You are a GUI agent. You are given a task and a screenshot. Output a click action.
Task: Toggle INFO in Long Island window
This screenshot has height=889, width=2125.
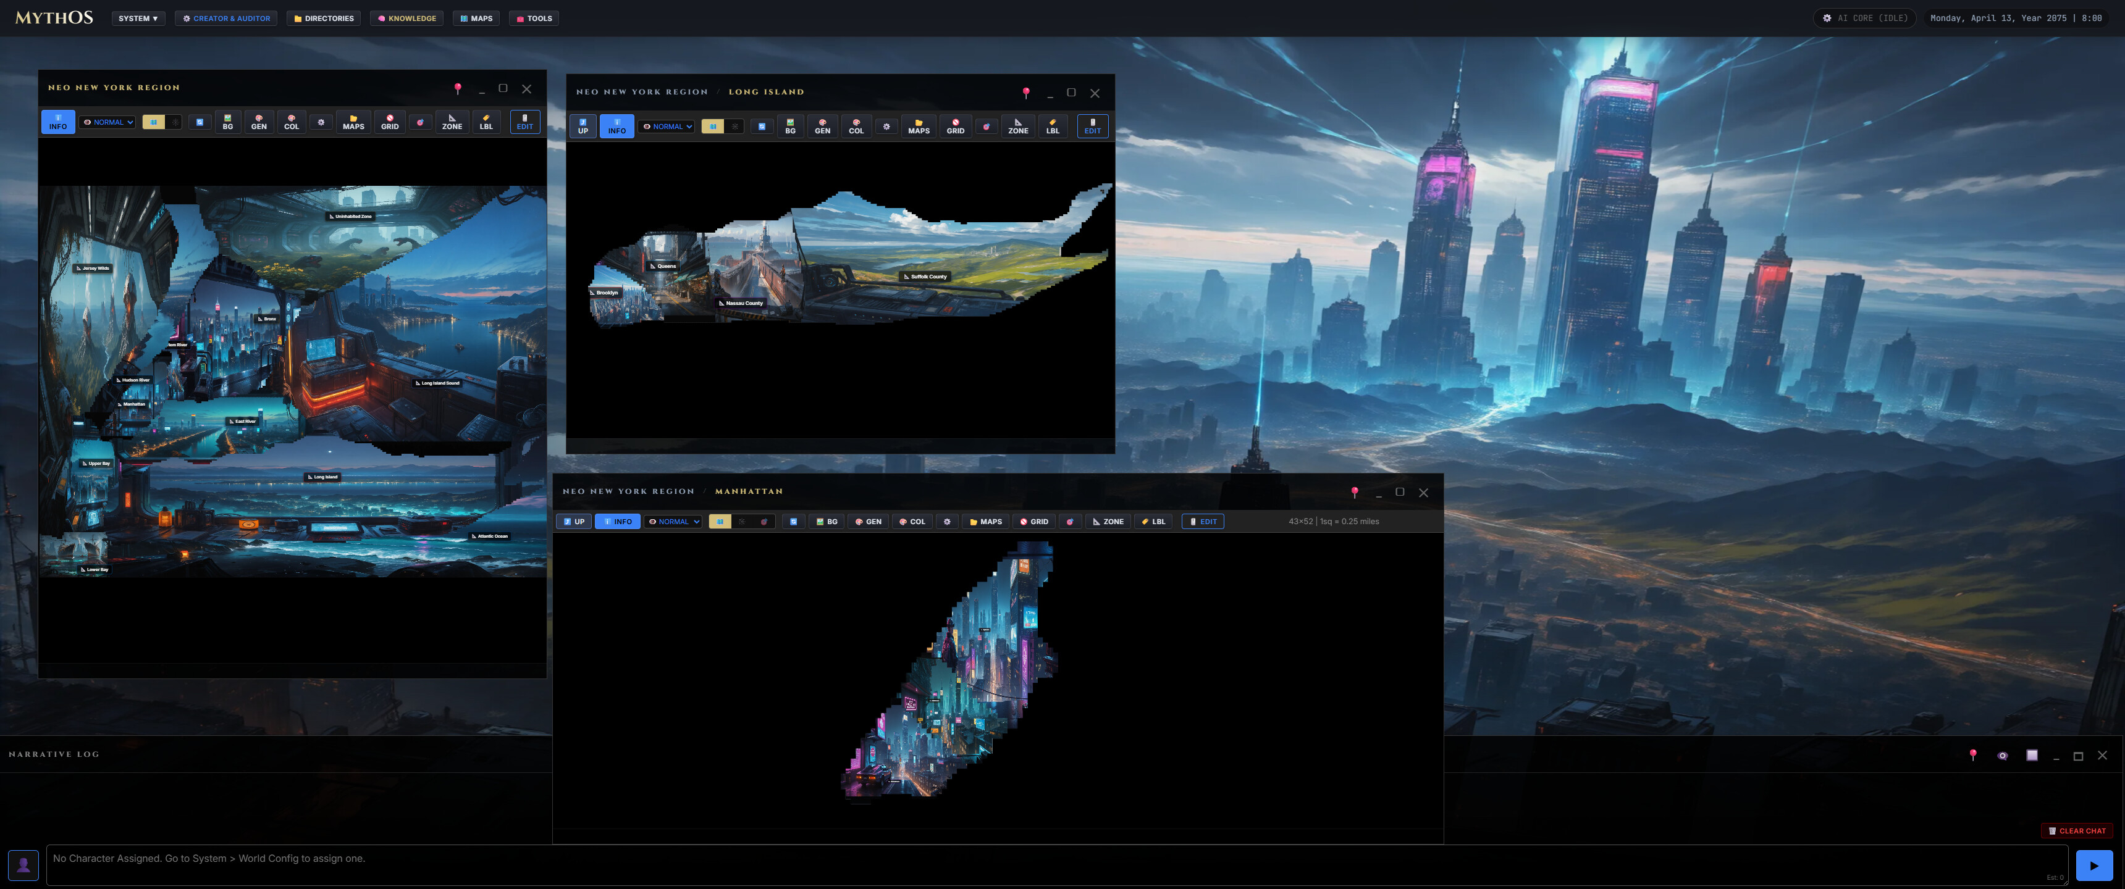coord(616,126)
